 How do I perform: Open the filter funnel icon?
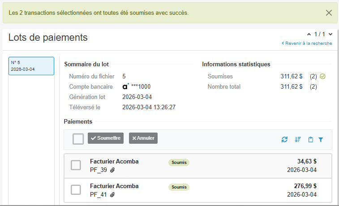[x=321, y=140]
